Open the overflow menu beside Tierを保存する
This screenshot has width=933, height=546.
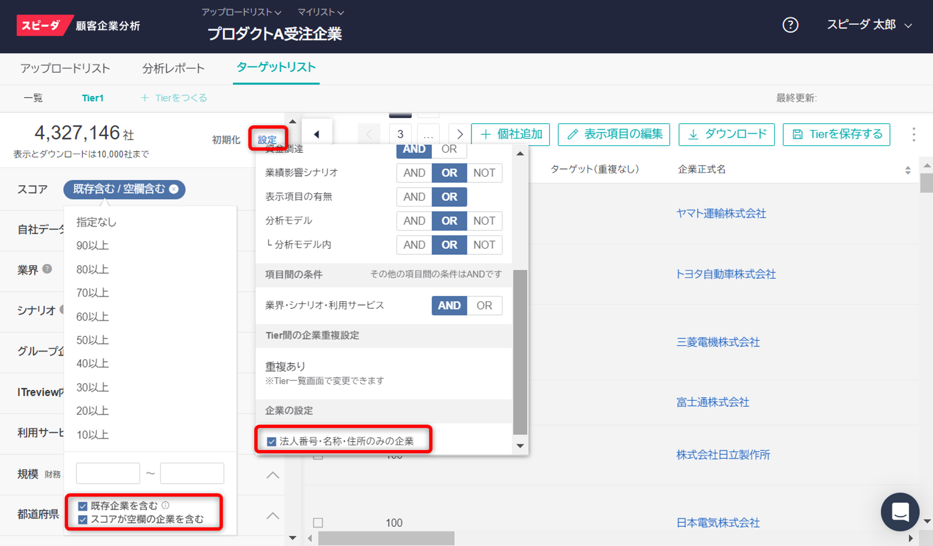click(x=914, y=134)
